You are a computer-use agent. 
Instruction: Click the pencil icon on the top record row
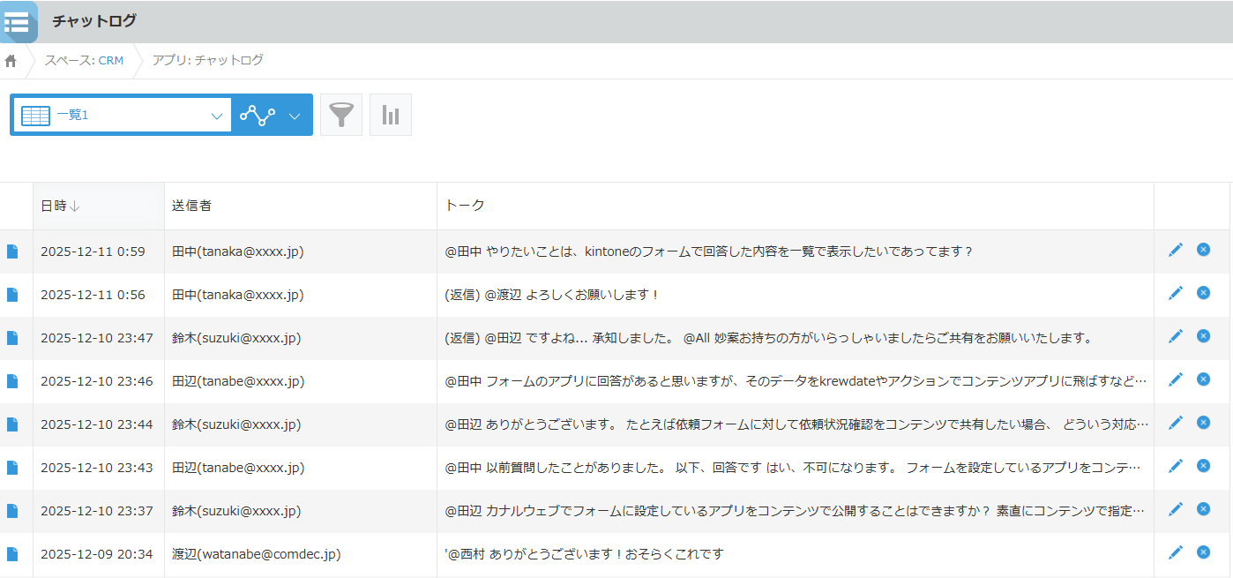click(x=1176, y=250)
